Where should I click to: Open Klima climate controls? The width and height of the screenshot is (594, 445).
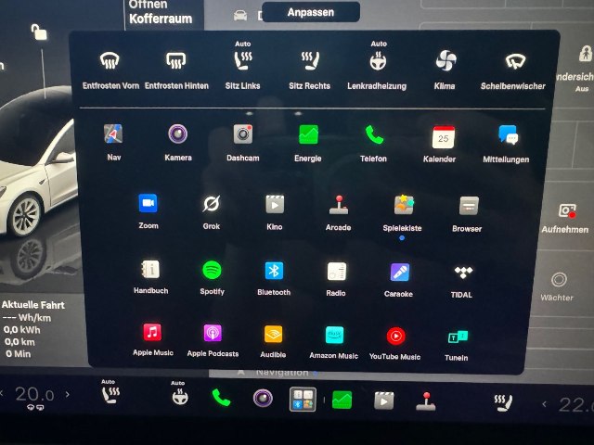coord(445,60)
